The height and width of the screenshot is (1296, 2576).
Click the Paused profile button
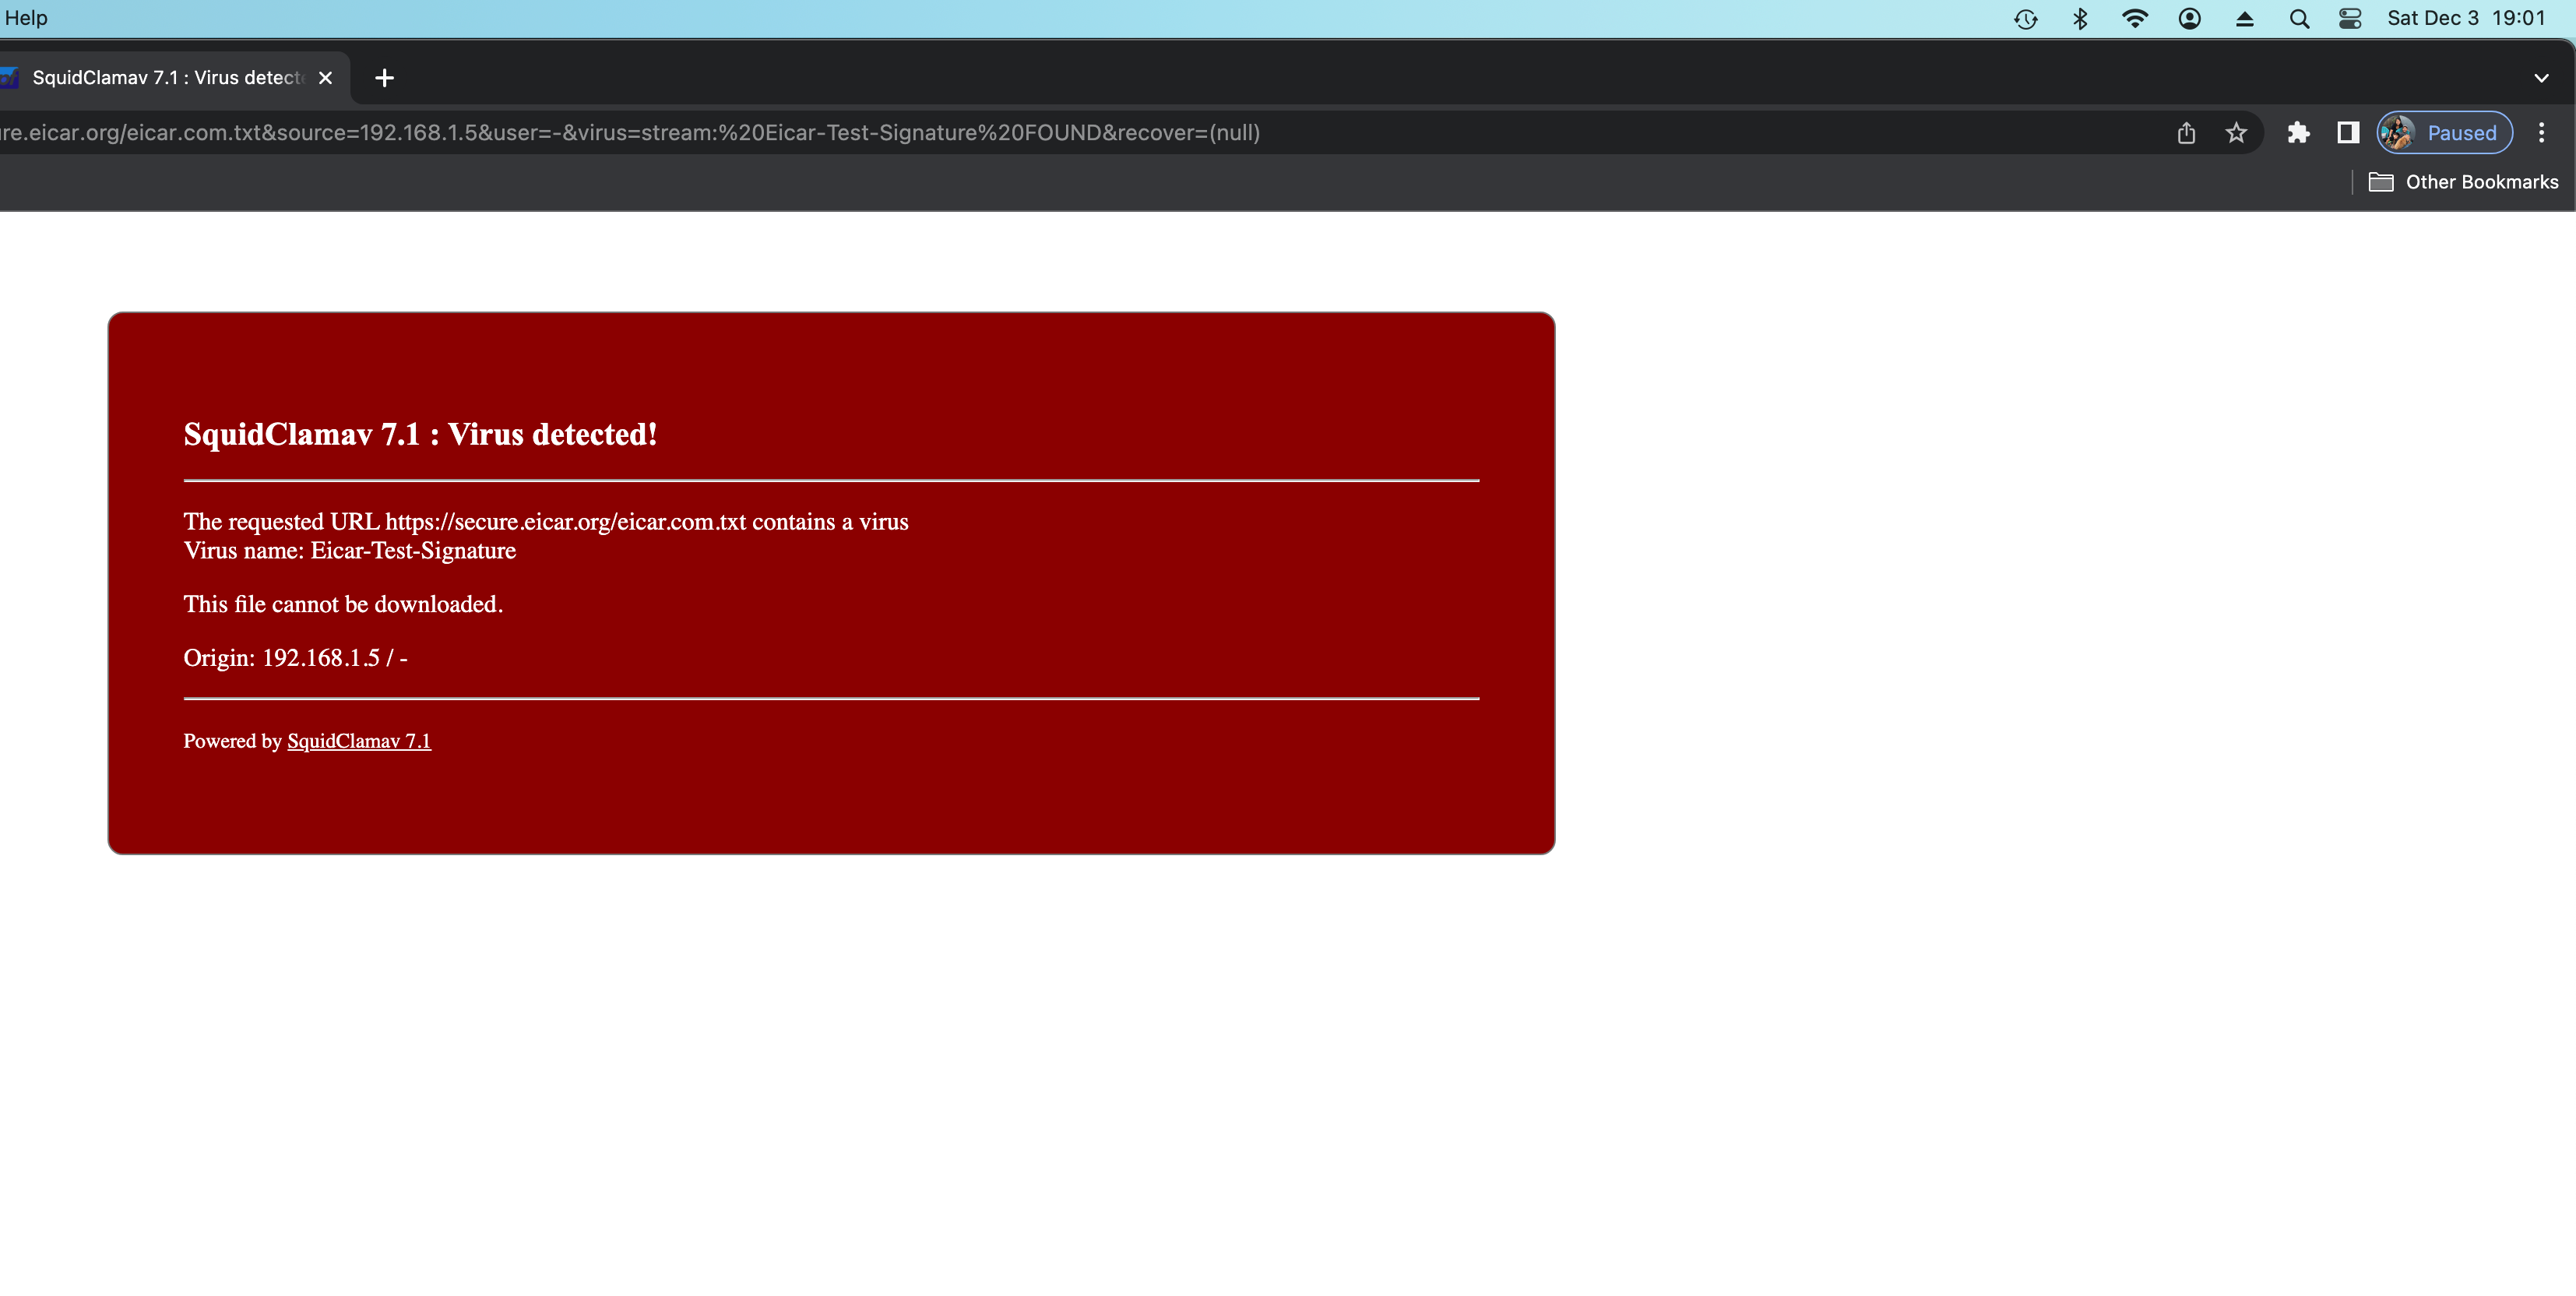(2444, 133)
